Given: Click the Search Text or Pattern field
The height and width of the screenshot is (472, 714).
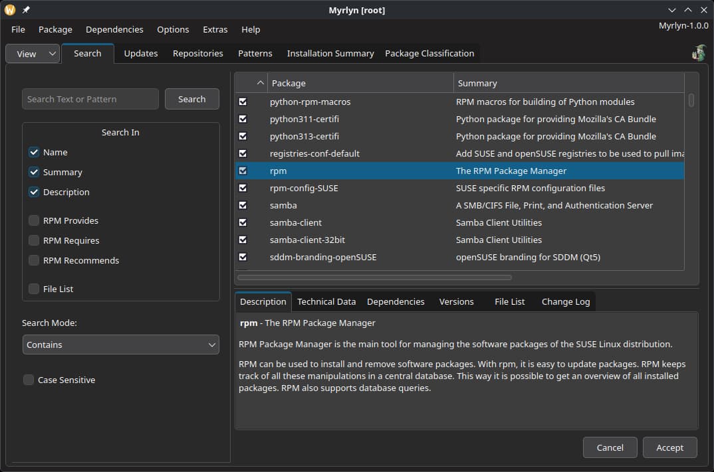Looking at the screenshot, I should coord(90,98).
